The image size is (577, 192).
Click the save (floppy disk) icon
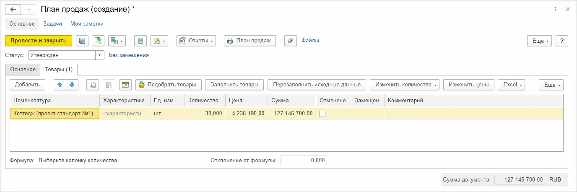coord(82,41)
